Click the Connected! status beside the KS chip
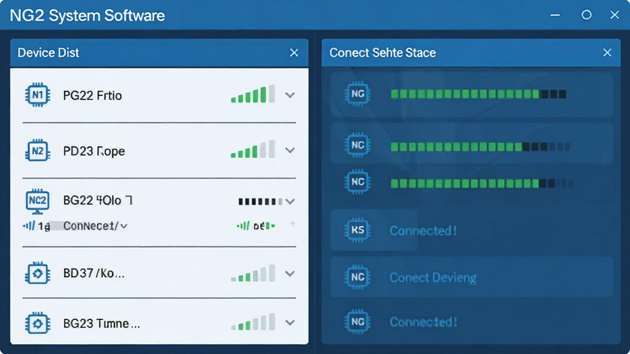The image size is (630, 354). click(423, 231)
